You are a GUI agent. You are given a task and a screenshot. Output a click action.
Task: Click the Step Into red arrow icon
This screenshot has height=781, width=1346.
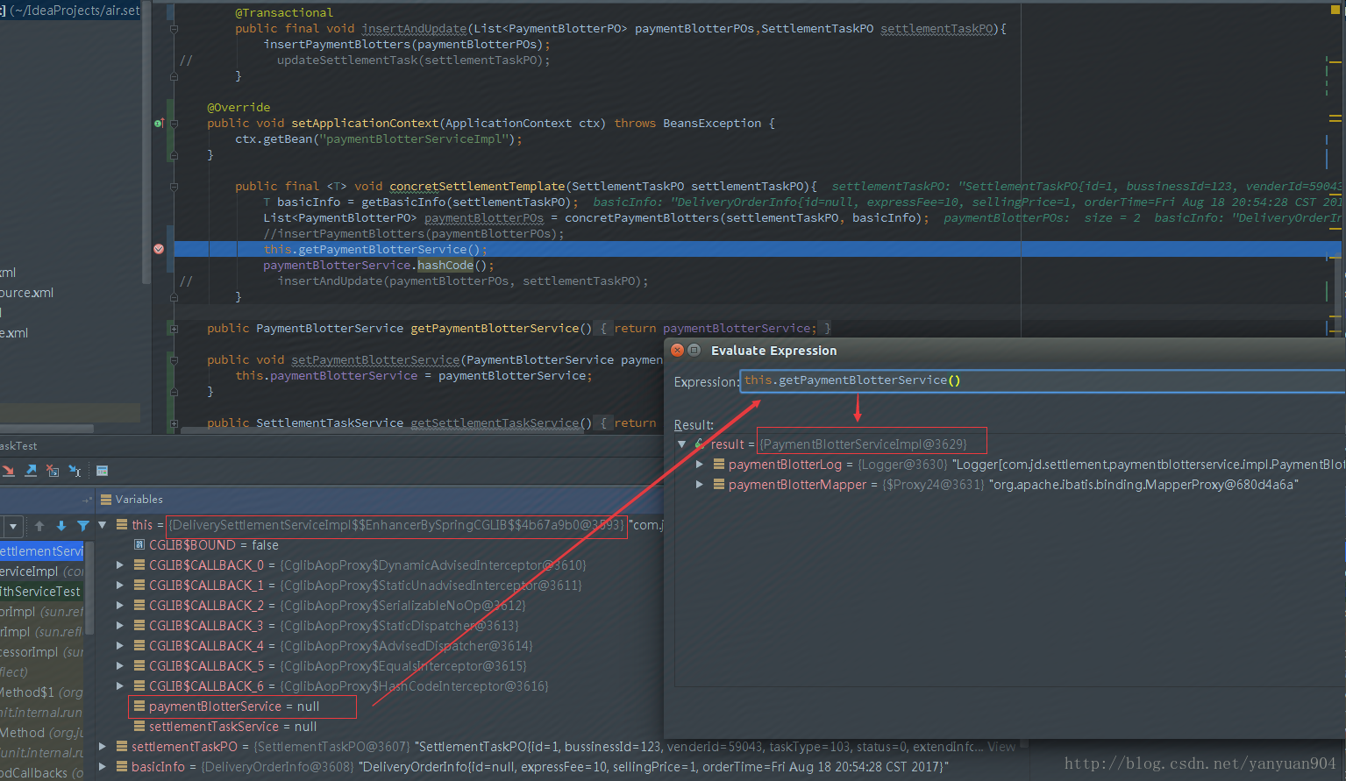pyautogui.click(x=8, y=471)
